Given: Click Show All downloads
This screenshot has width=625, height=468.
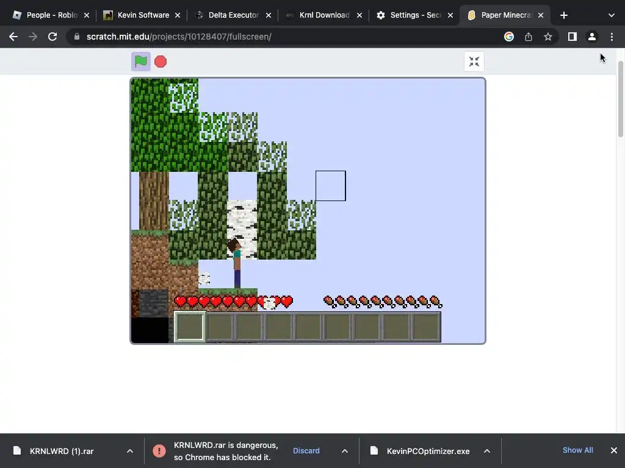Looking at the screenshot, I should (x=577, y=450).
